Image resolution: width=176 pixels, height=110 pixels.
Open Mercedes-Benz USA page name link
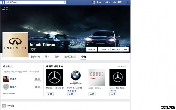pyautogui.click(x=117, y=89)
